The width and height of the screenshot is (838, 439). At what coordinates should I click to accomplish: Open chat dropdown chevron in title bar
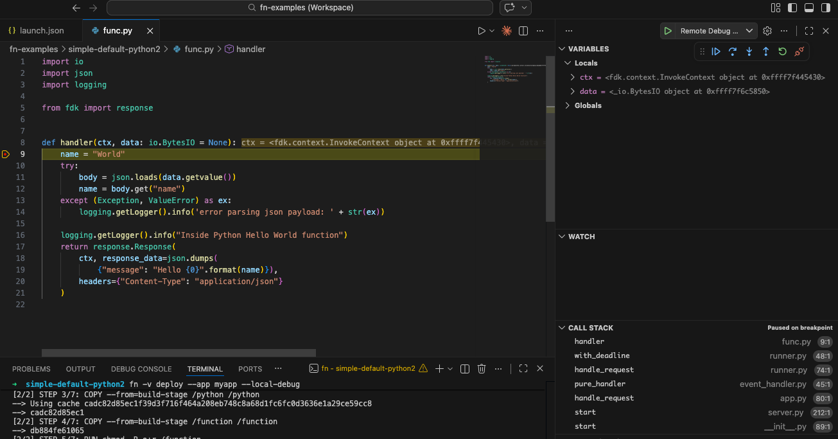tap(525, 8)
